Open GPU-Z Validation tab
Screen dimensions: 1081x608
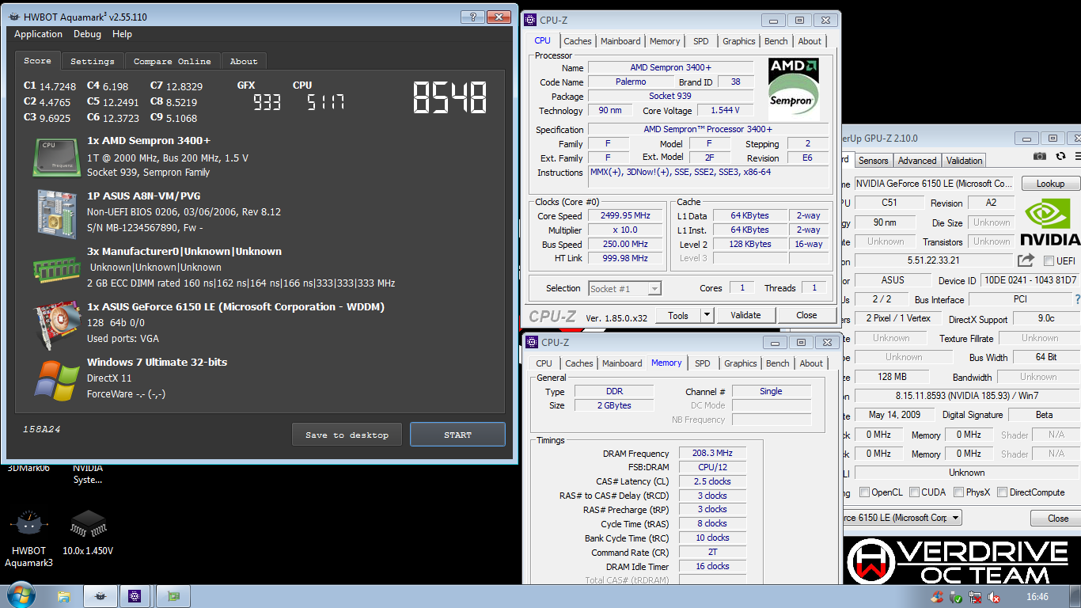[965, 161]
